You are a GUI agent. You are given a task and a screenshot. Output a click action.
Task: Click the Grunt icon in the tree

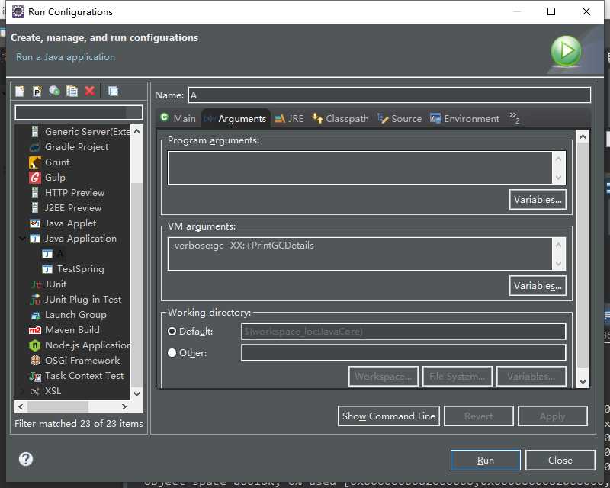35,162
